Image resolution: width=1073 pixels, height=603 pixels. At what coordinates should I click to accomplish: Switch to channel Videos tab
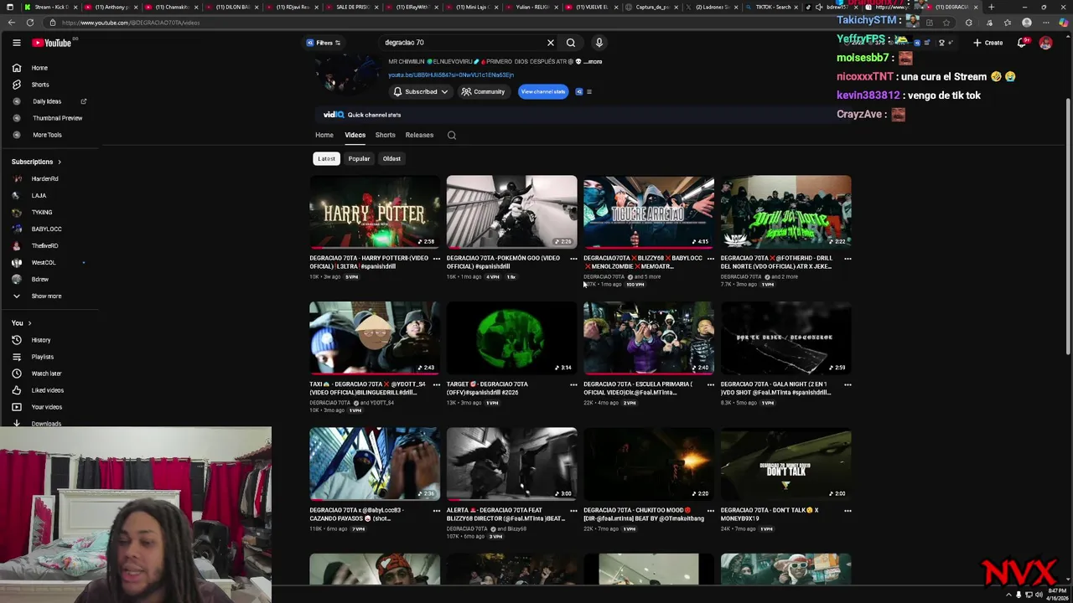coord(355,135)
